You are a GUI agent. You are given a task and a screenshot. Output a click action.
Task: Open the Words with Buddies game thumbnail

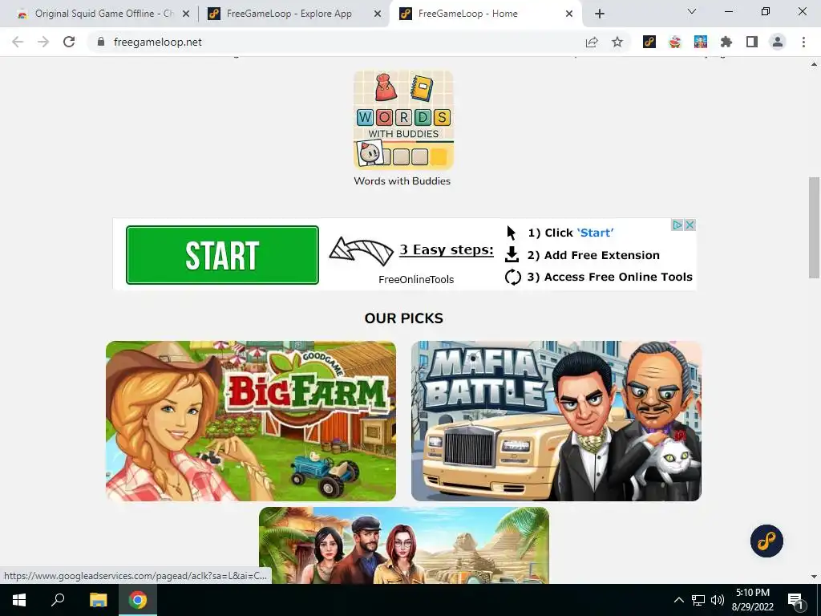coord(403,120)
